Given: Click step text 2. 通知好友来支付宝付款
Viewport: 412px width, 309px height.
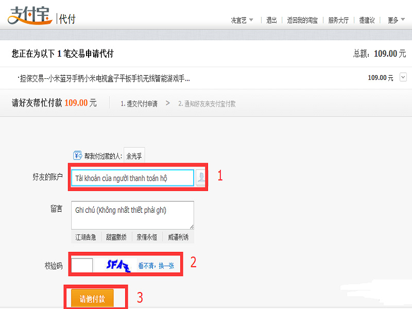Looking at the screenshot, I should (207, 104).
